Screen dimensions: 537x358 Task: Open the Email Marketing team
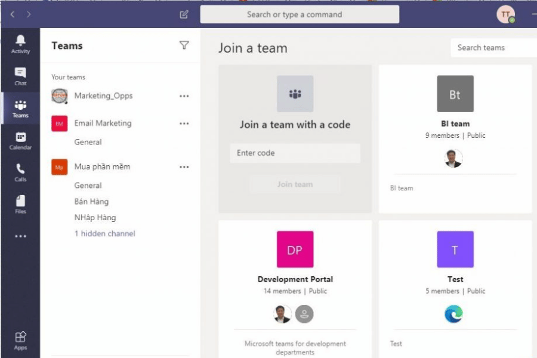pyautogui.click(x=103, y=124)
